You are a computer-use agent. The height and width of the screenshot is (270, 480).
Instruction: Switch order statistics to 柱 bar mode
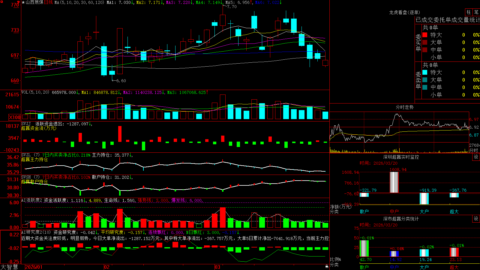469,12
